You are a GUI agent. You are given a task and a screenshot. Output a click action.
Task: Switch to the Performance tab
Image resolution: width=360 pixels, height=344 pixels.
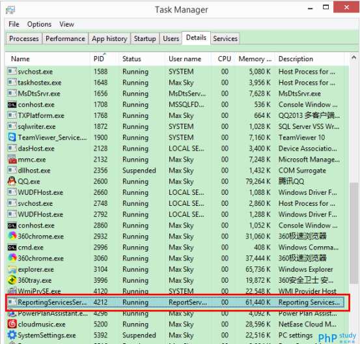65,38
